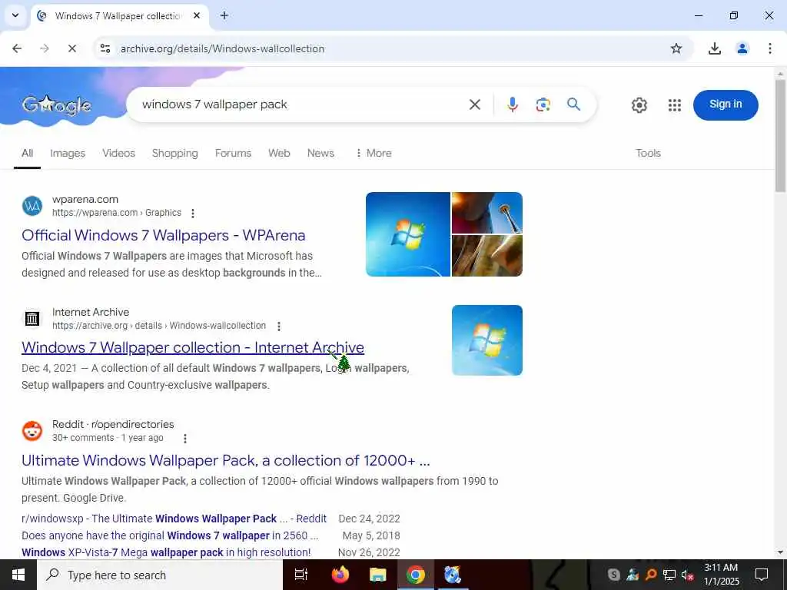Click the muted volume tray icon

pos(687,575)
